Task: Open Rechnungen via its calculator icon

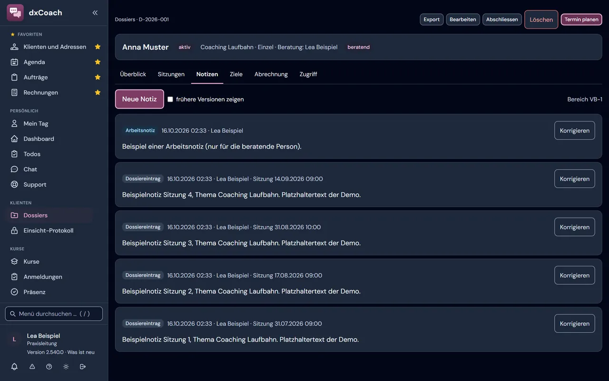Action: coord(14,92)
